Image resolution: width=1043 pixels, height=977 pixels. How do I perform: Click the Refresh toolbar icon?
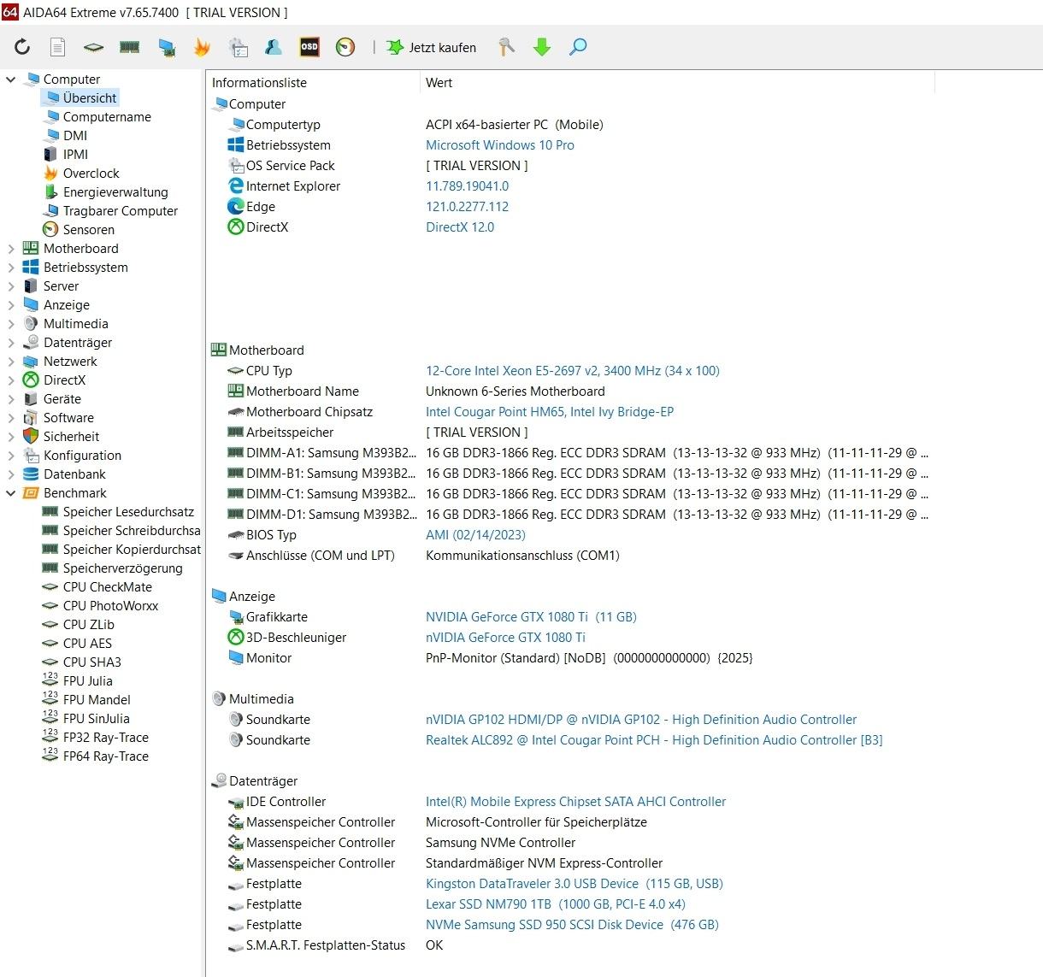pyautogui.click(x=22, y=47)
